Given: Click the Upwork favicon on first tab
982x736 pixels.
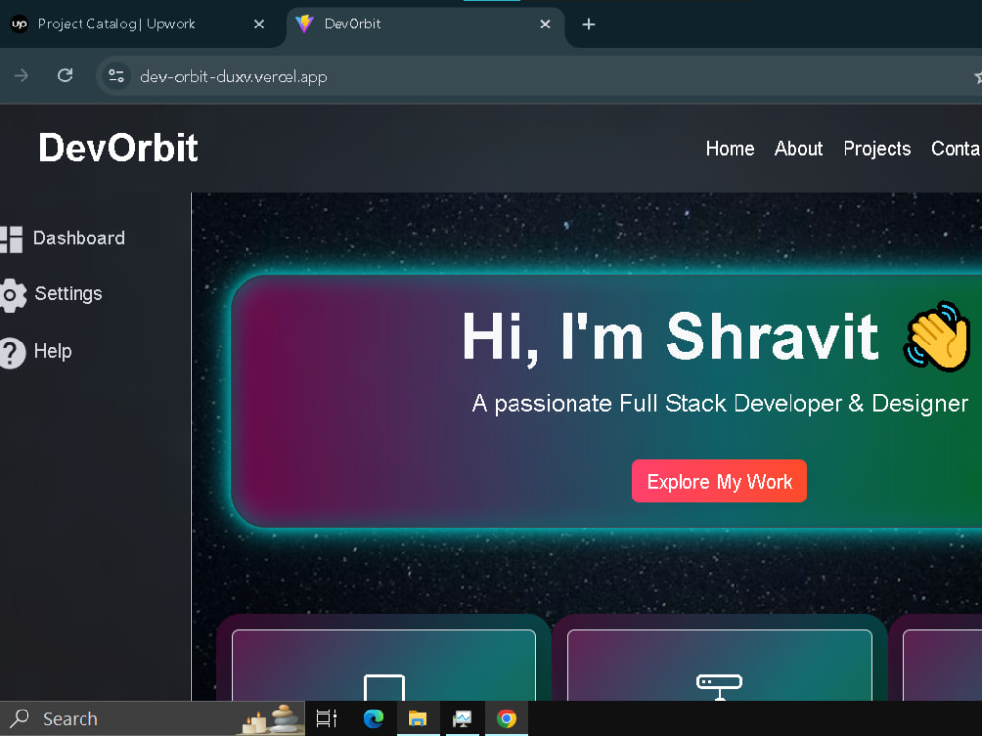Looking at the screenshot, I should [x=20, y=24].
